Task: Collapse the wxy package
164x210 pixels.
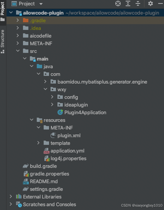Action: point(45,89)
